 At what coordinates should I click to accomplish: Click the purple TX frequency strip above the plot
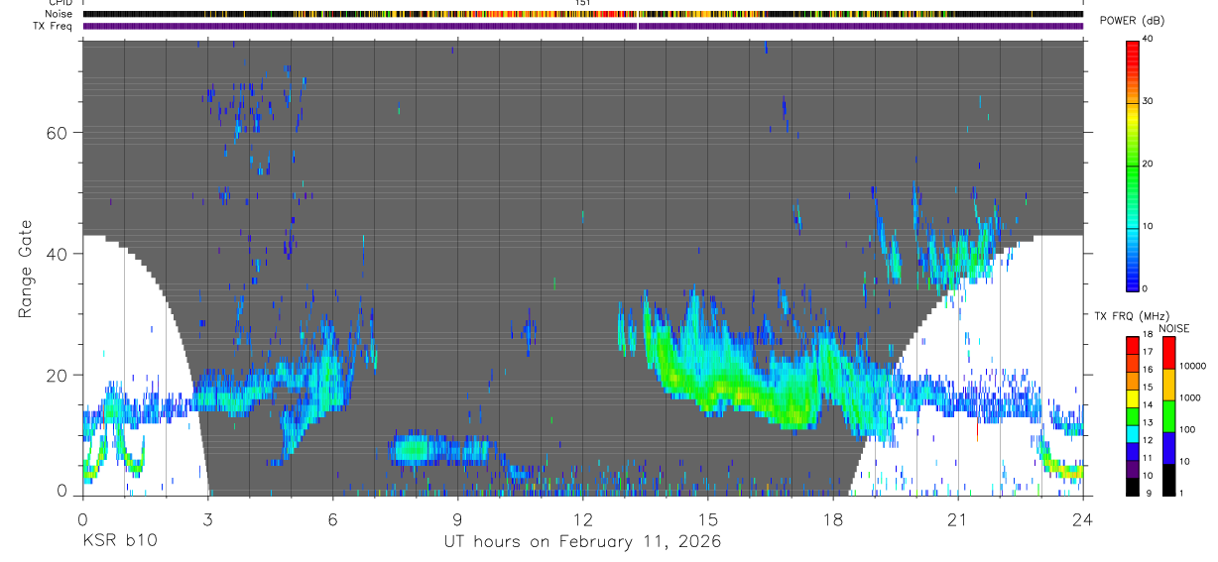(x=583, y=26)
